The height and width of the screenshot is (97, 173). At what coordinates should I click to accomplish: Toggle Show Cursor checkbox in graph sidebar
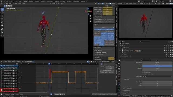point(102,64)
